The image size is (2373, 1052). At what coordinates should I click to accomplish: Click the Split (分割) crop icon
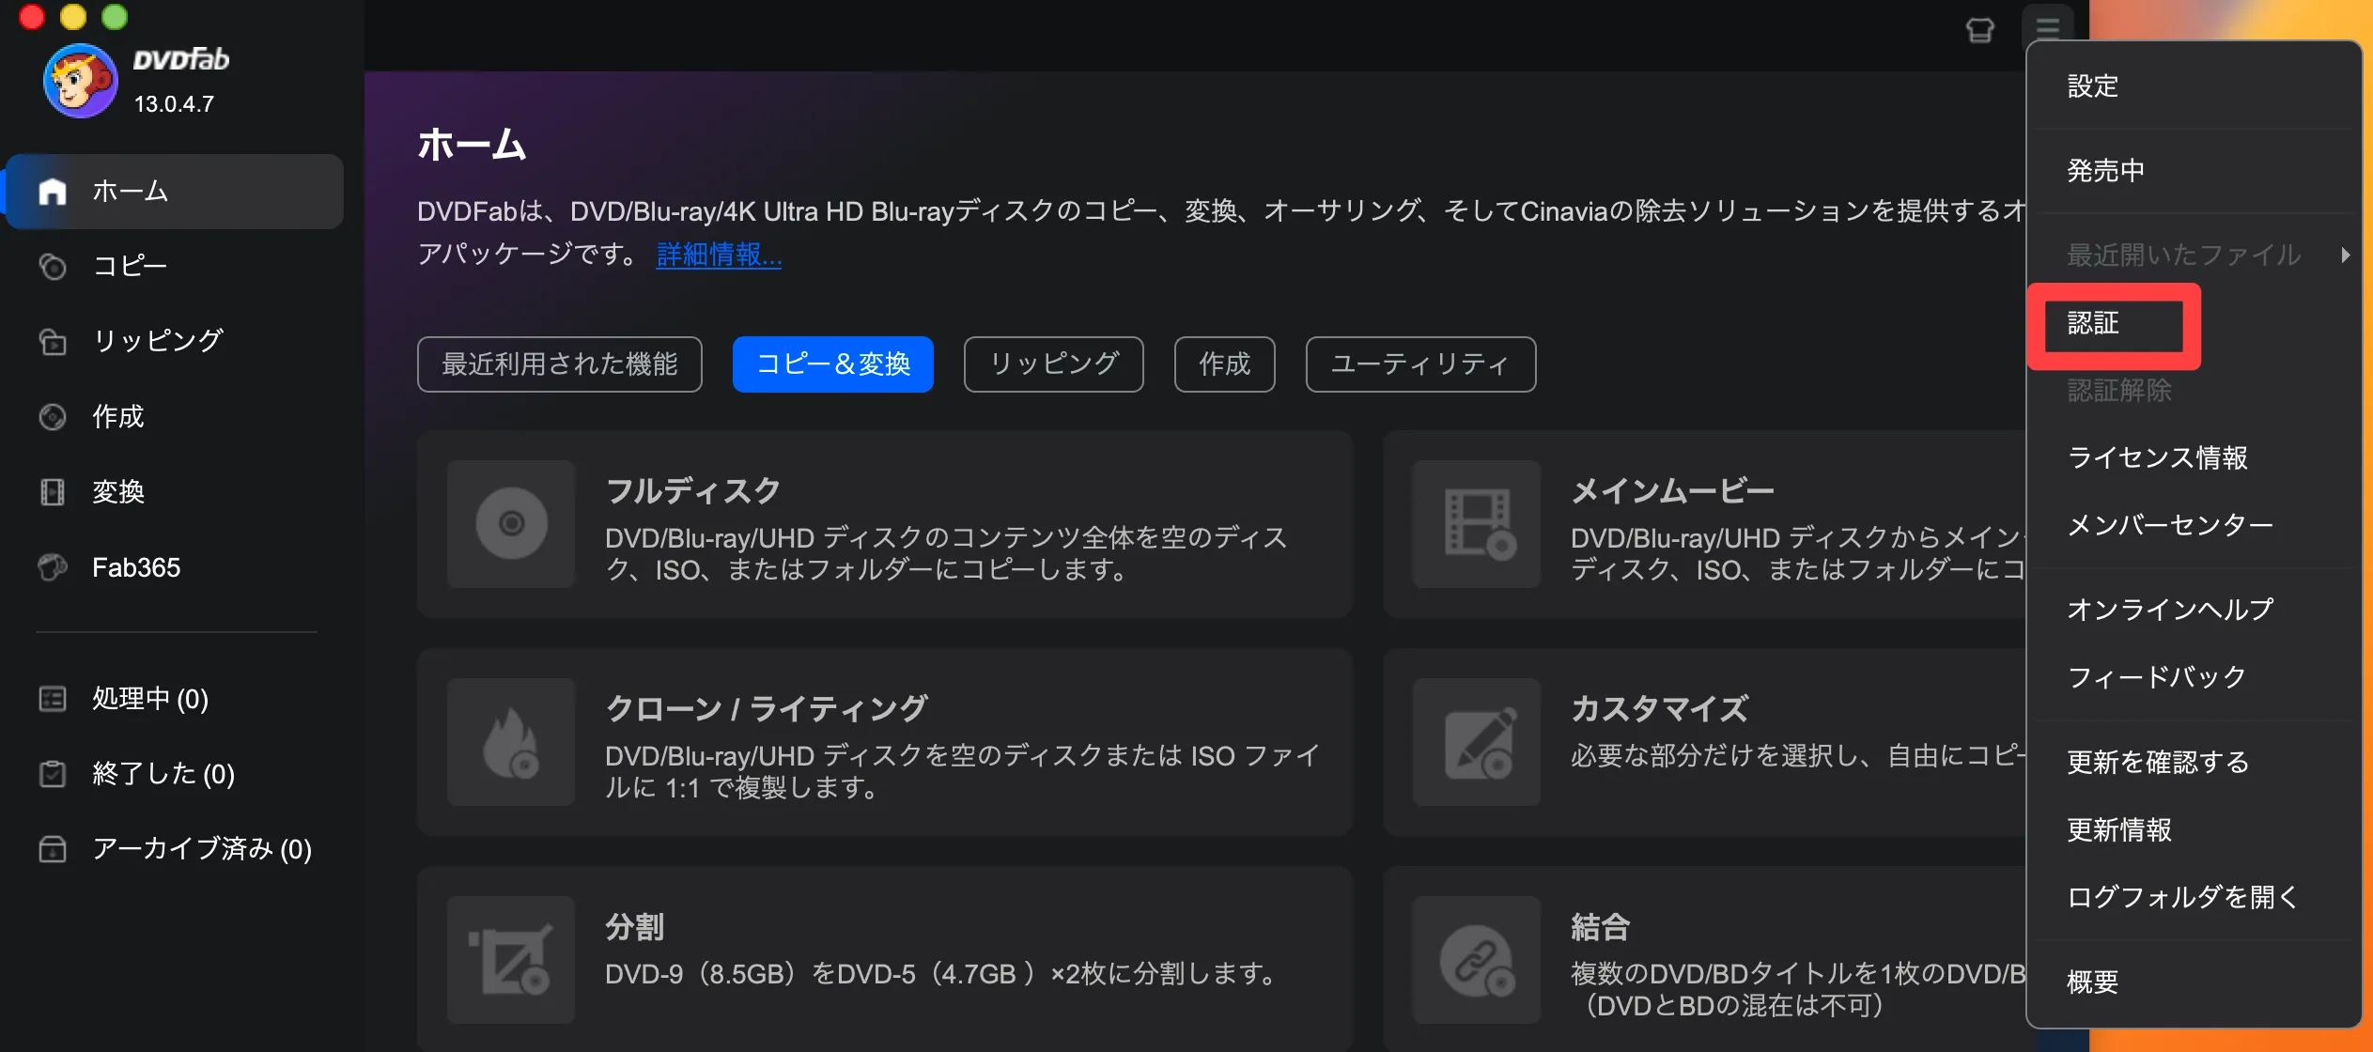511,960
